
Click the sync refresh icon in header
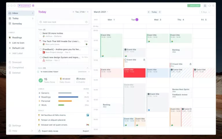pyautogui.click(x=210, y=6)
